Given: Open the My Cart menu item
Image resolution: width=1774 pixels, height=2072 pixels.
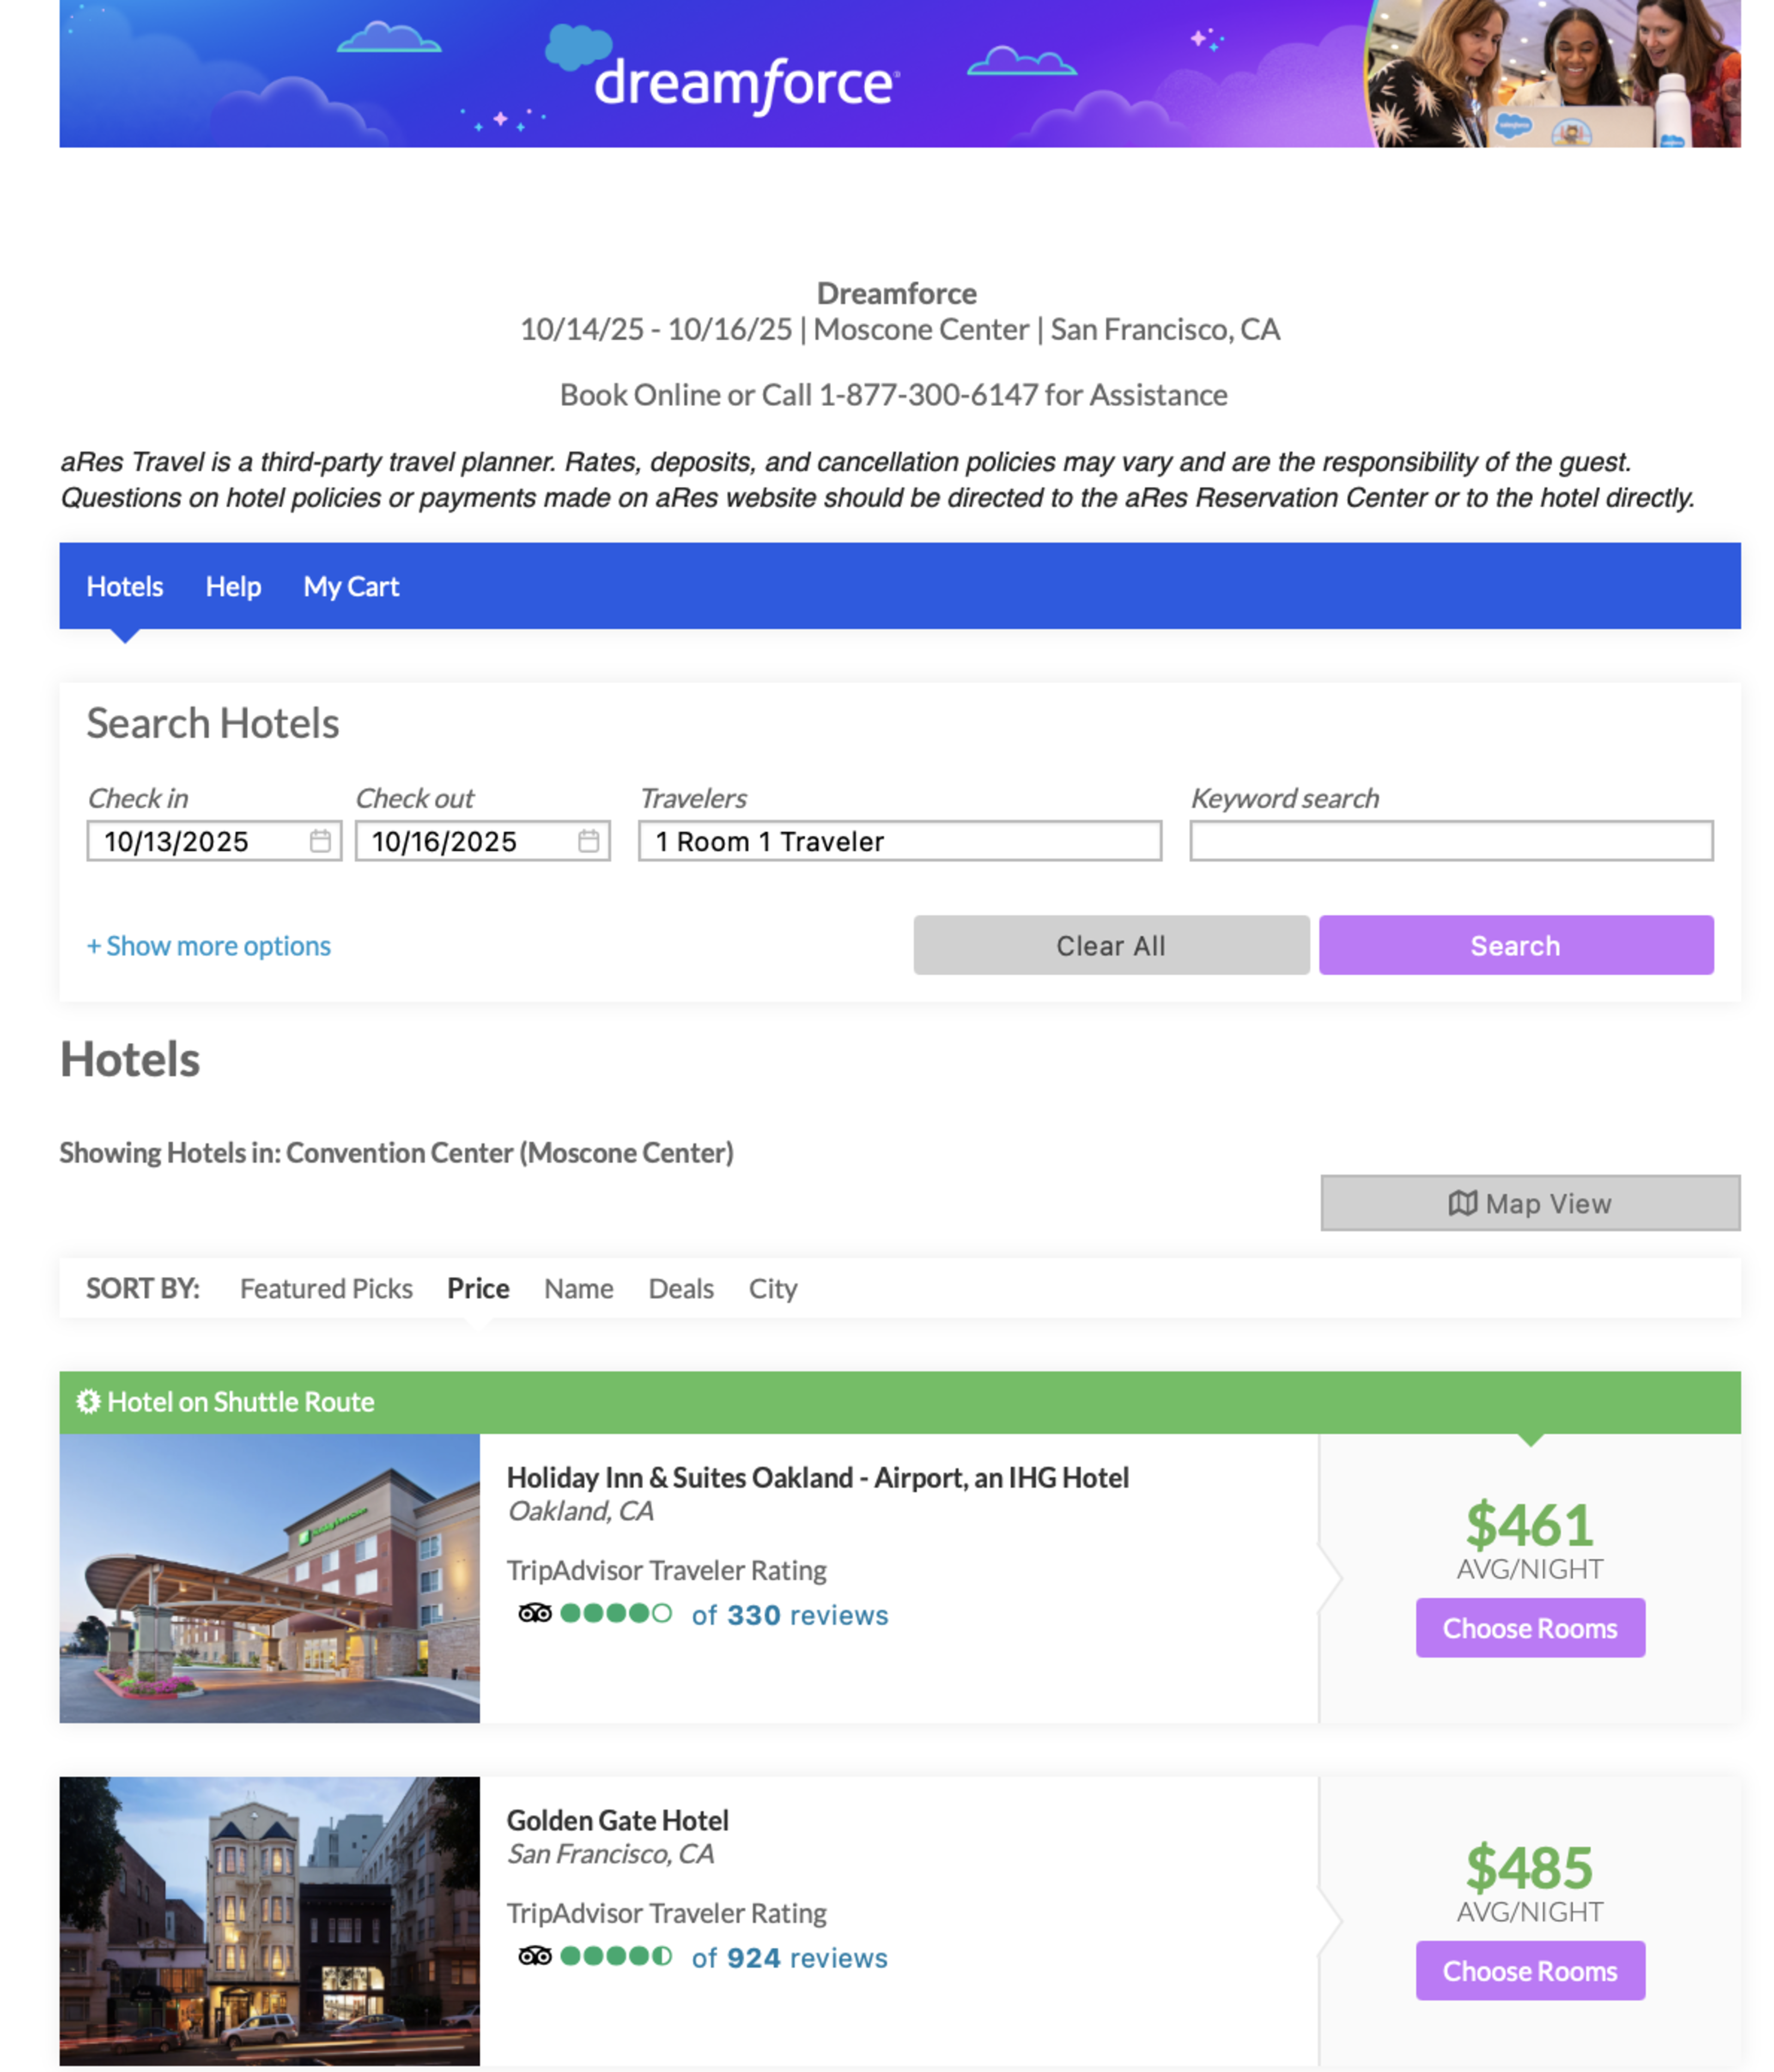Looking at the screenshot, I should click(x=351, y=587).
